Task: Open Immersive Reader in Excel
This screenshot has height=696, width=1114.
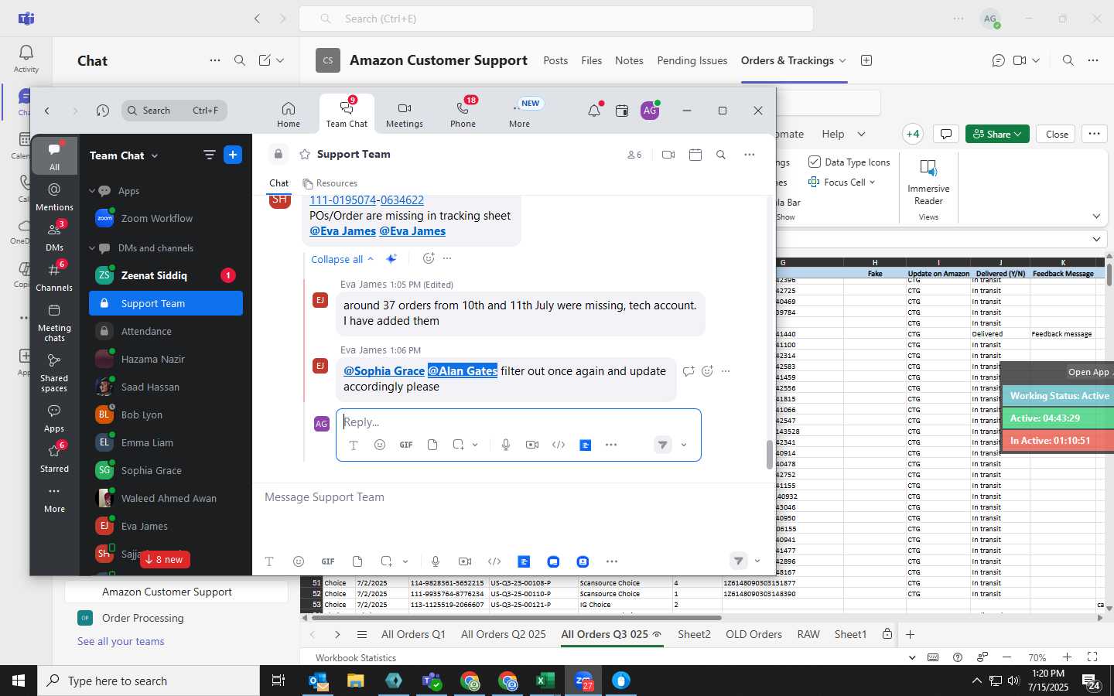Action: [x=928, y=182]
